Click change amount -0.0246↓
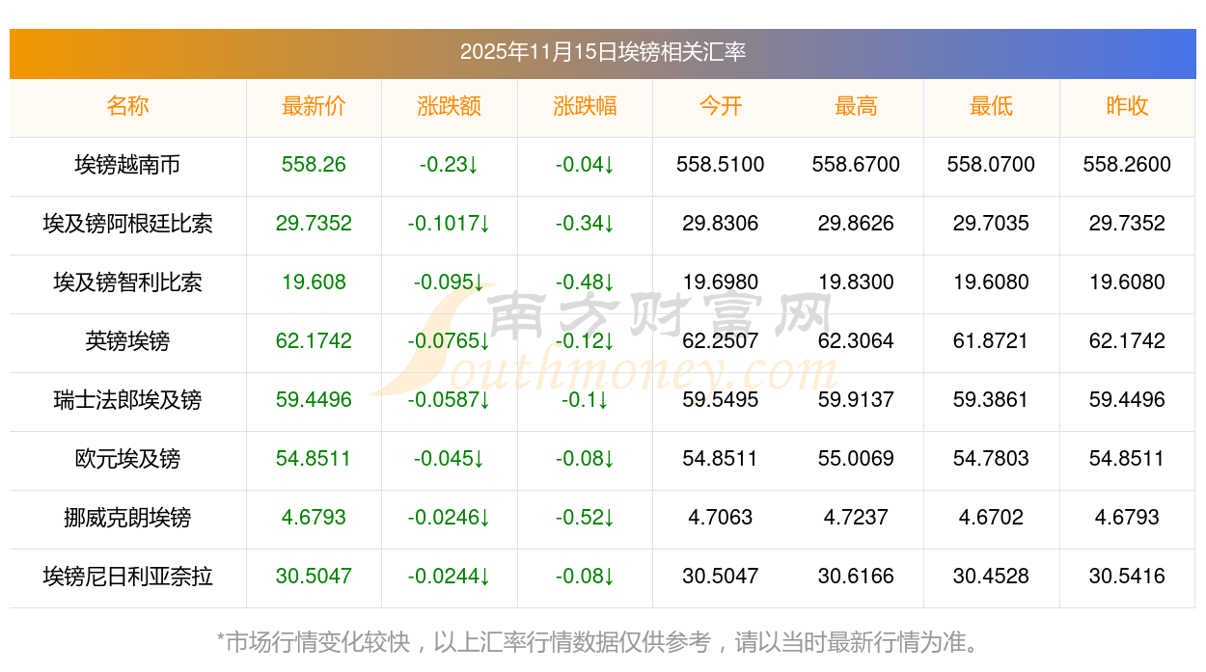 tap(450, 518)
